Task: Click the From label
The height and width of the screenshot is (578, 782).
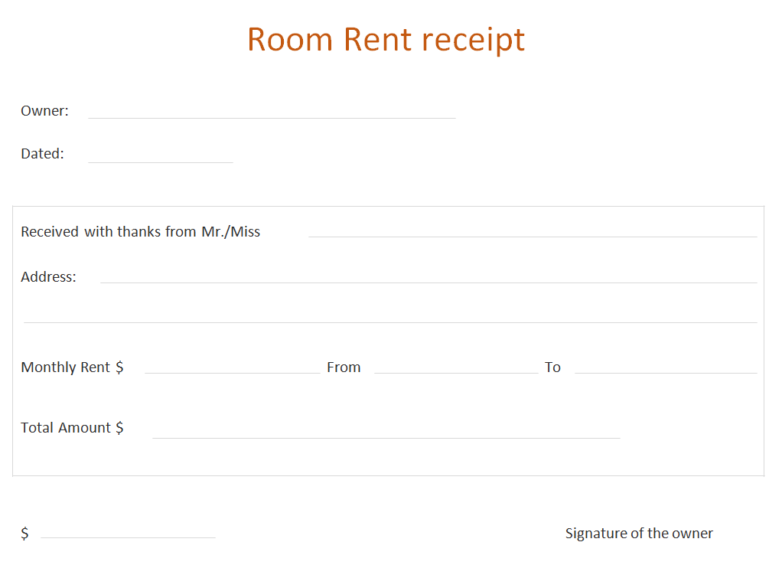Action: pos(344,367)
